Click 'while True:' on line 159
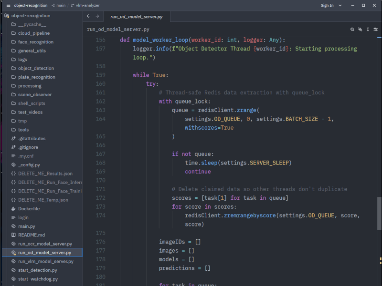 150,75
